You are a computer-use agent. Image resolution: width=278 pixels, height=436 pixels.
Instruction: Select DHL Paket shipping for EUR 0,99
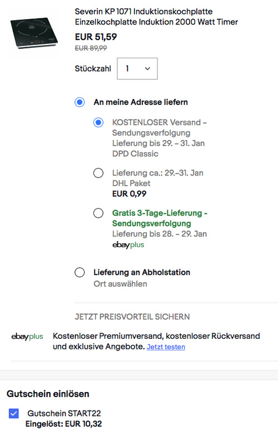[98, 173]
